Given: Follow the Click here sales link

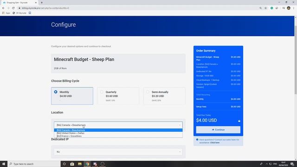Looking at the screenshot, I should point(215,142).
